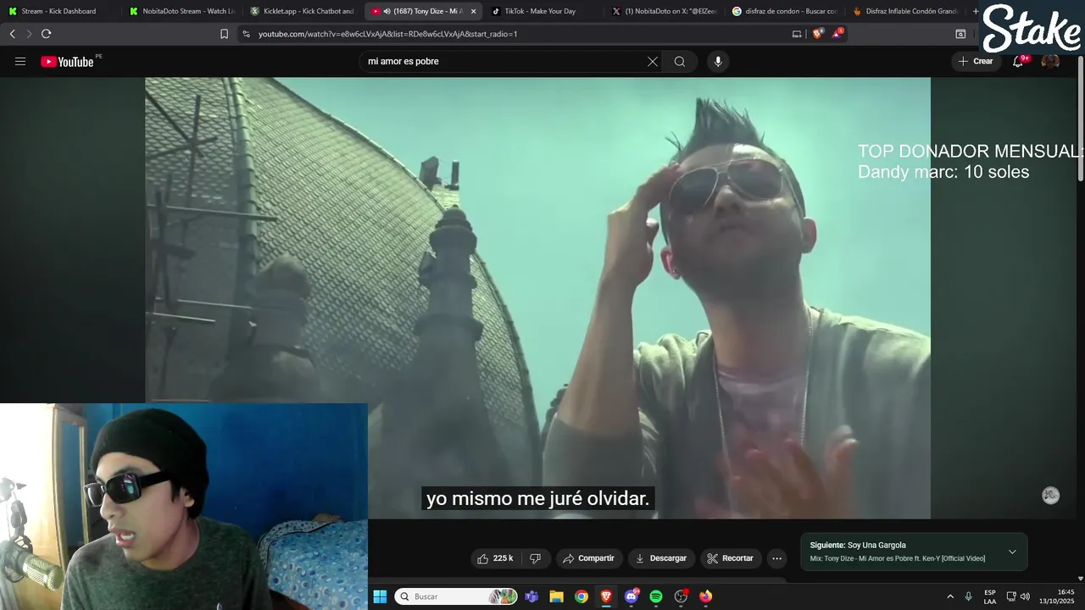View site information icon beside URL
Image resolution: width=1085 pixels, height=610 pixels.
(x=246, y=34)
